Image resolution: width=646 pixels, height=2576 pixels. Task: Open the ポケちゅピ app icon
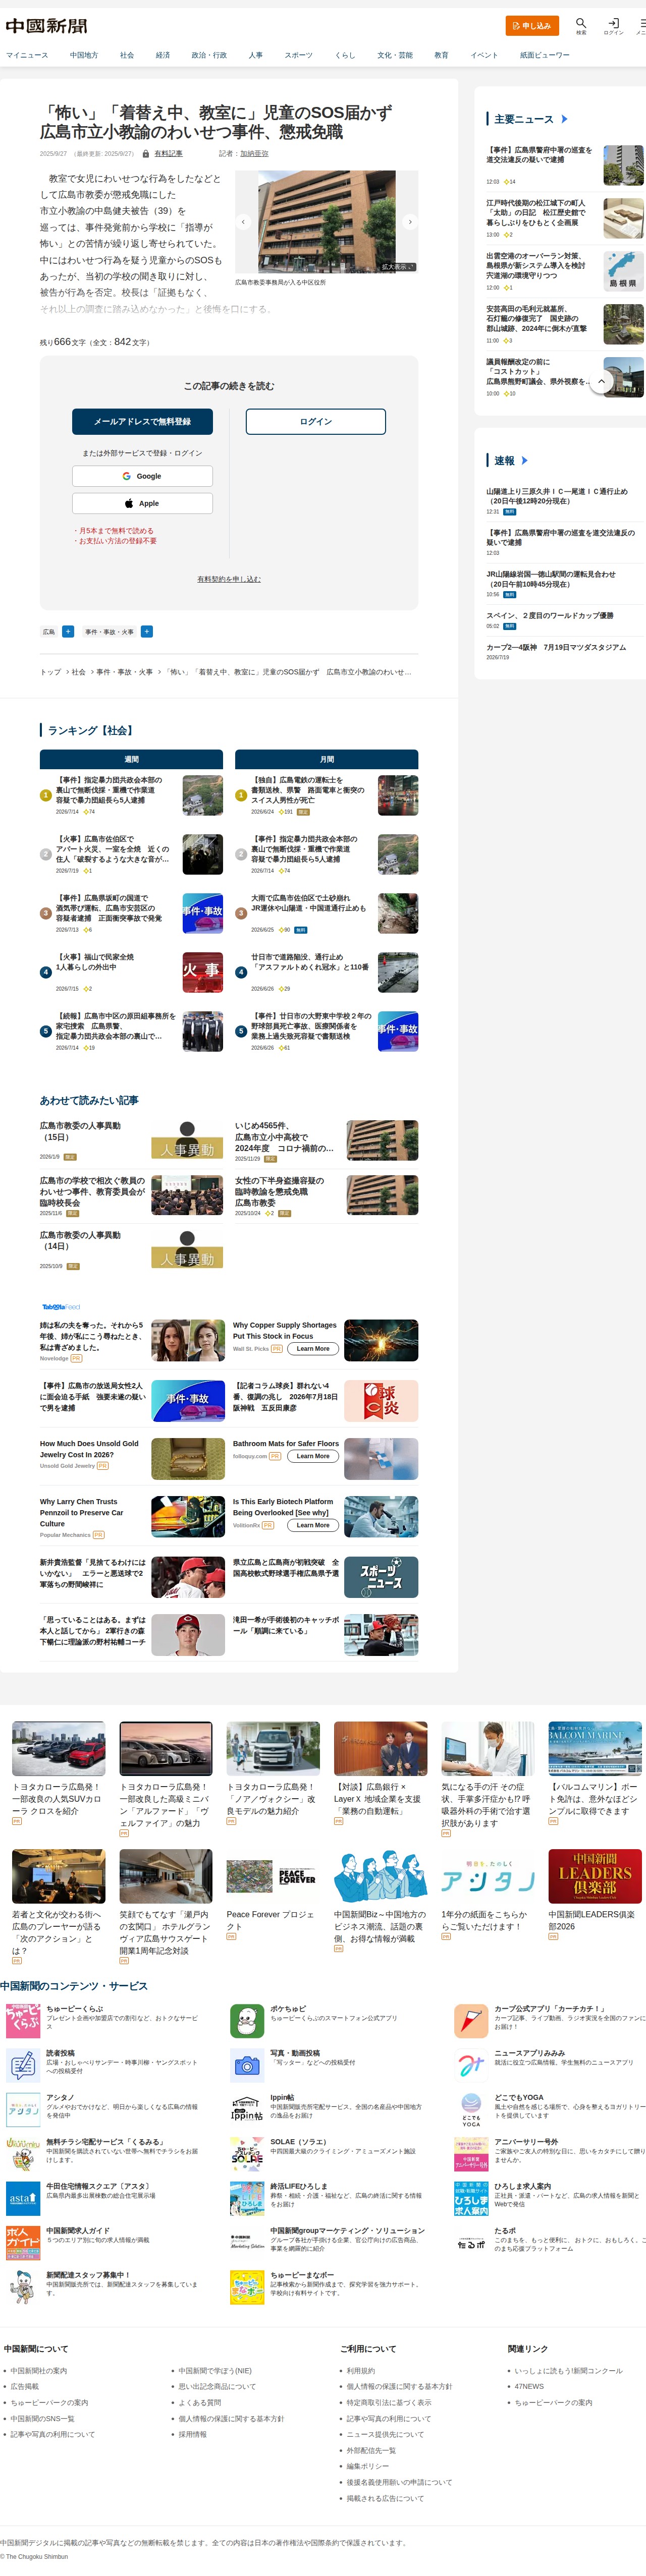tap(247, 2020)
